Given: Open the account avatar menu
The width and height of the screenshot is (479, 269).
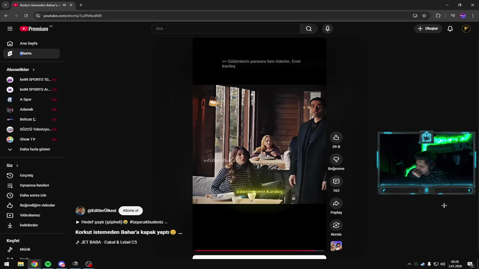Looking at the screenshot, I should pos(466,29).
